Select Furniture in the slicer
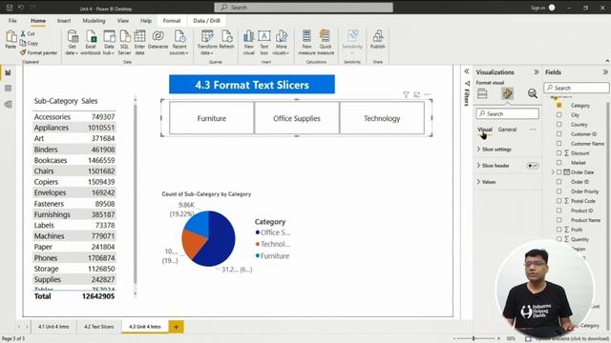611x343 pixels. point(212,118)
